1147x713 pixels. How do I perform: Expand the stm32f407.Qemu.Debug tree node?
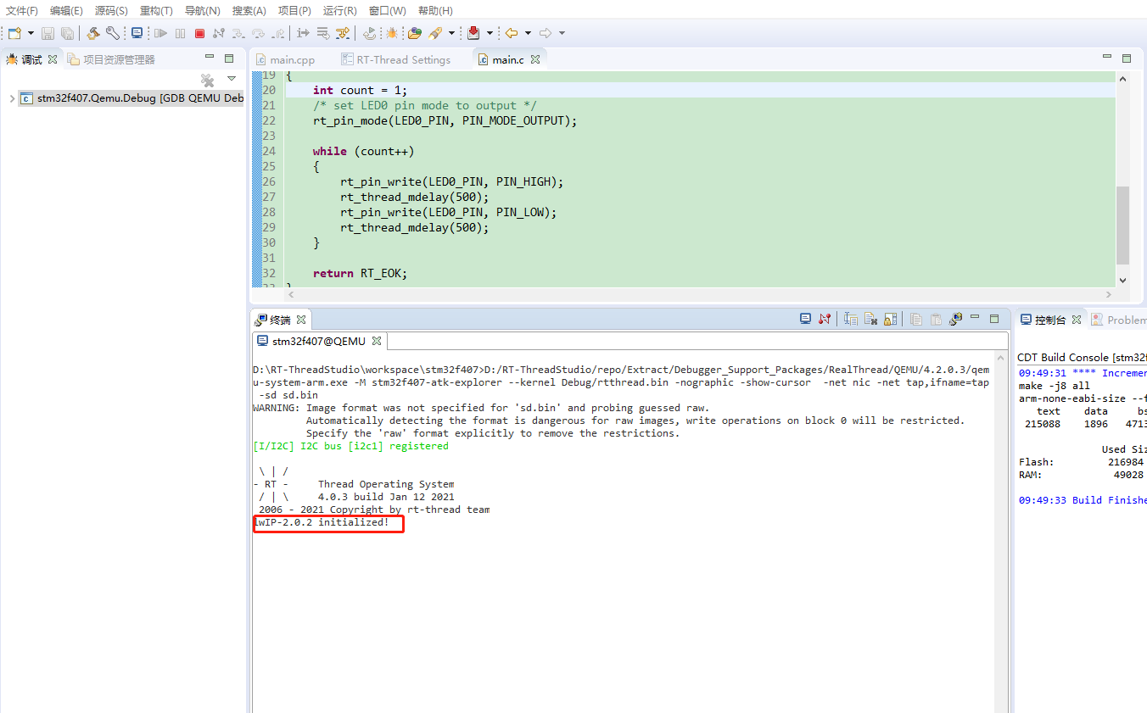(11, 98)
